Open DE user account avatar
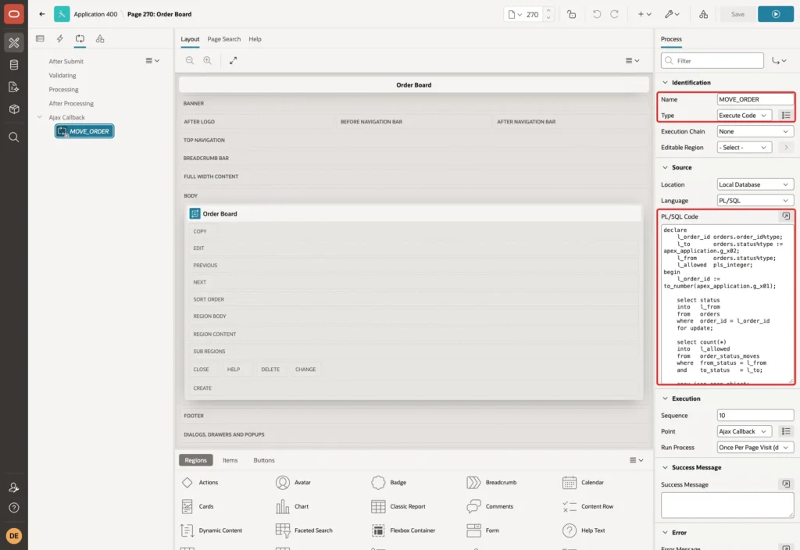 point(14,536)
